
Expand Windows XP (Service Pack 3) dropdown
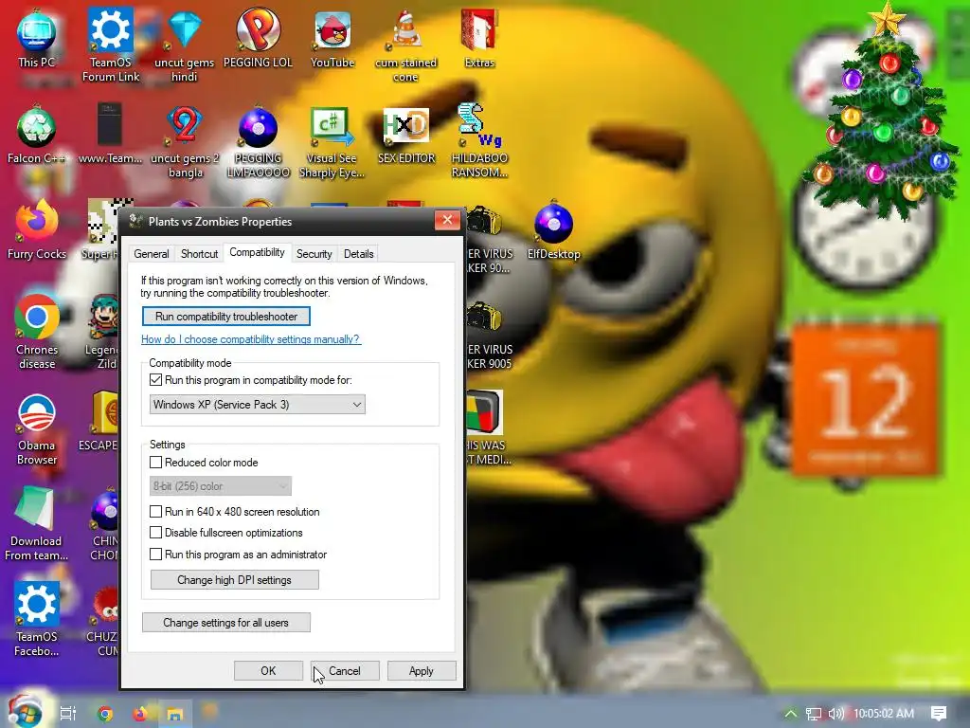(258, 404)
